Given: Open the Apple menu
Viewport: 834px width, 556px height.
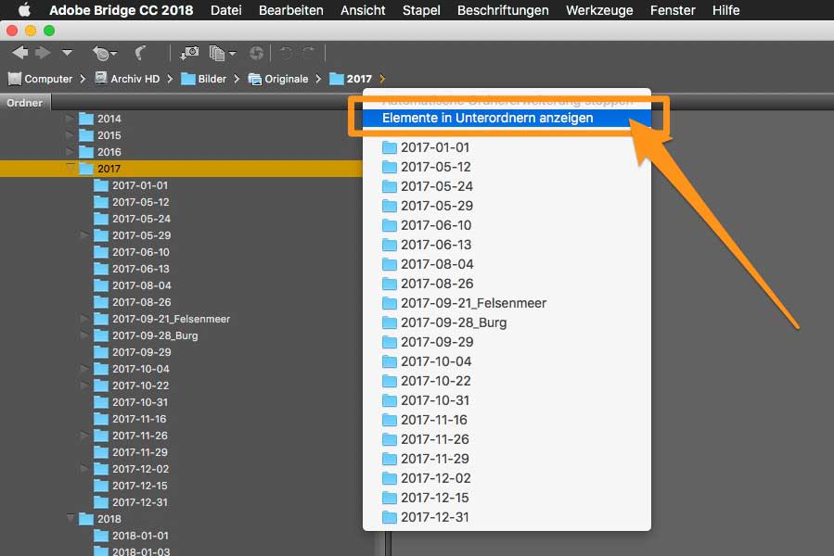Looking at the screenshot, I should (24, 10).
